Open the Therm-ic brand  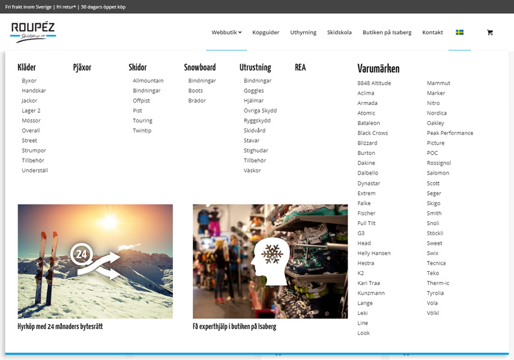[438, 283]
